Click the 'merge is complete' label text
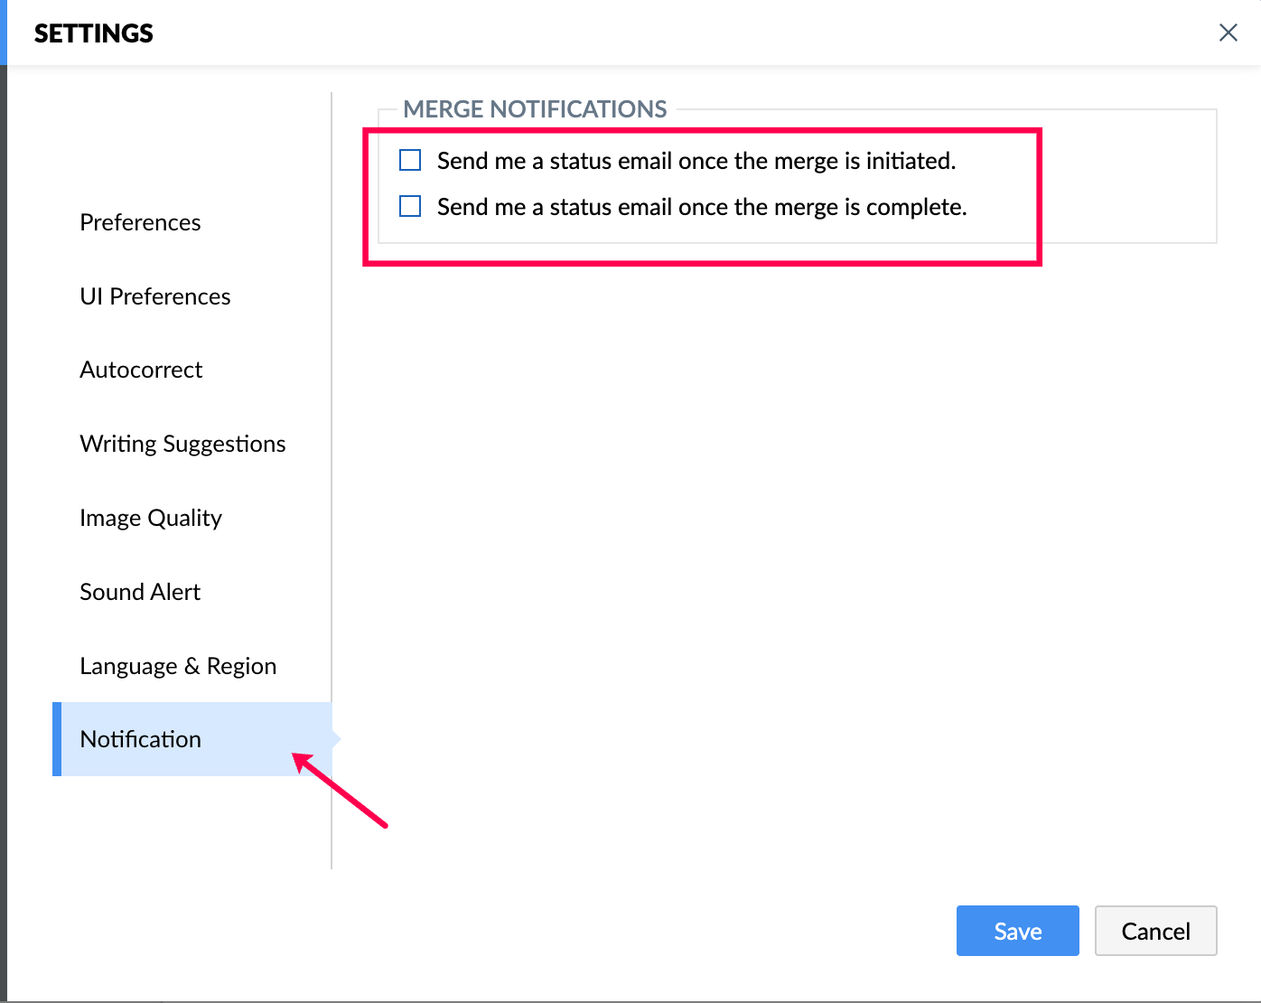The width and height of the screenshot is (1261, 1003). click(701, 207)
